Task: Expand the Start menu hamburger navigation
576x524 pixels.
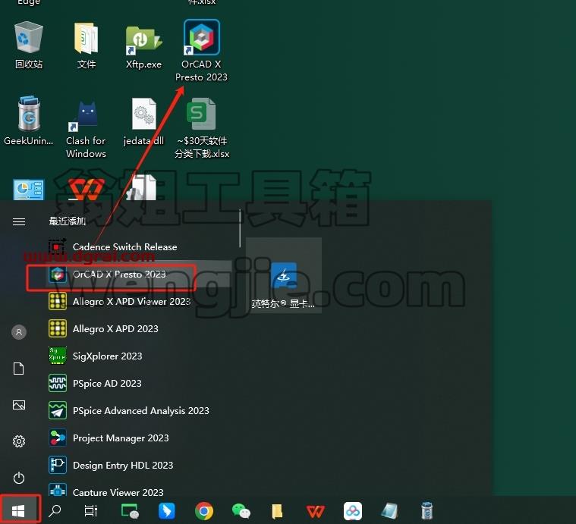Action: click(x=19, y=221)
